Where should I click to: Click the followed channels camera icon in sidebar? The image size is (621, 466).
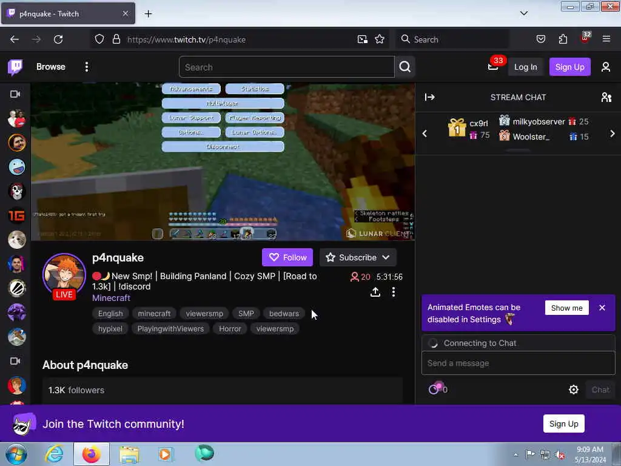[x=15, y=94]
